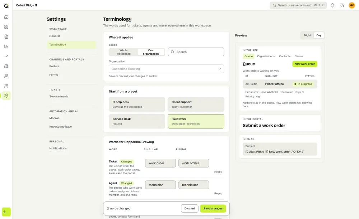359x219 pixels.
Task: Choose the Client support preset
Action: coord(196,104)
